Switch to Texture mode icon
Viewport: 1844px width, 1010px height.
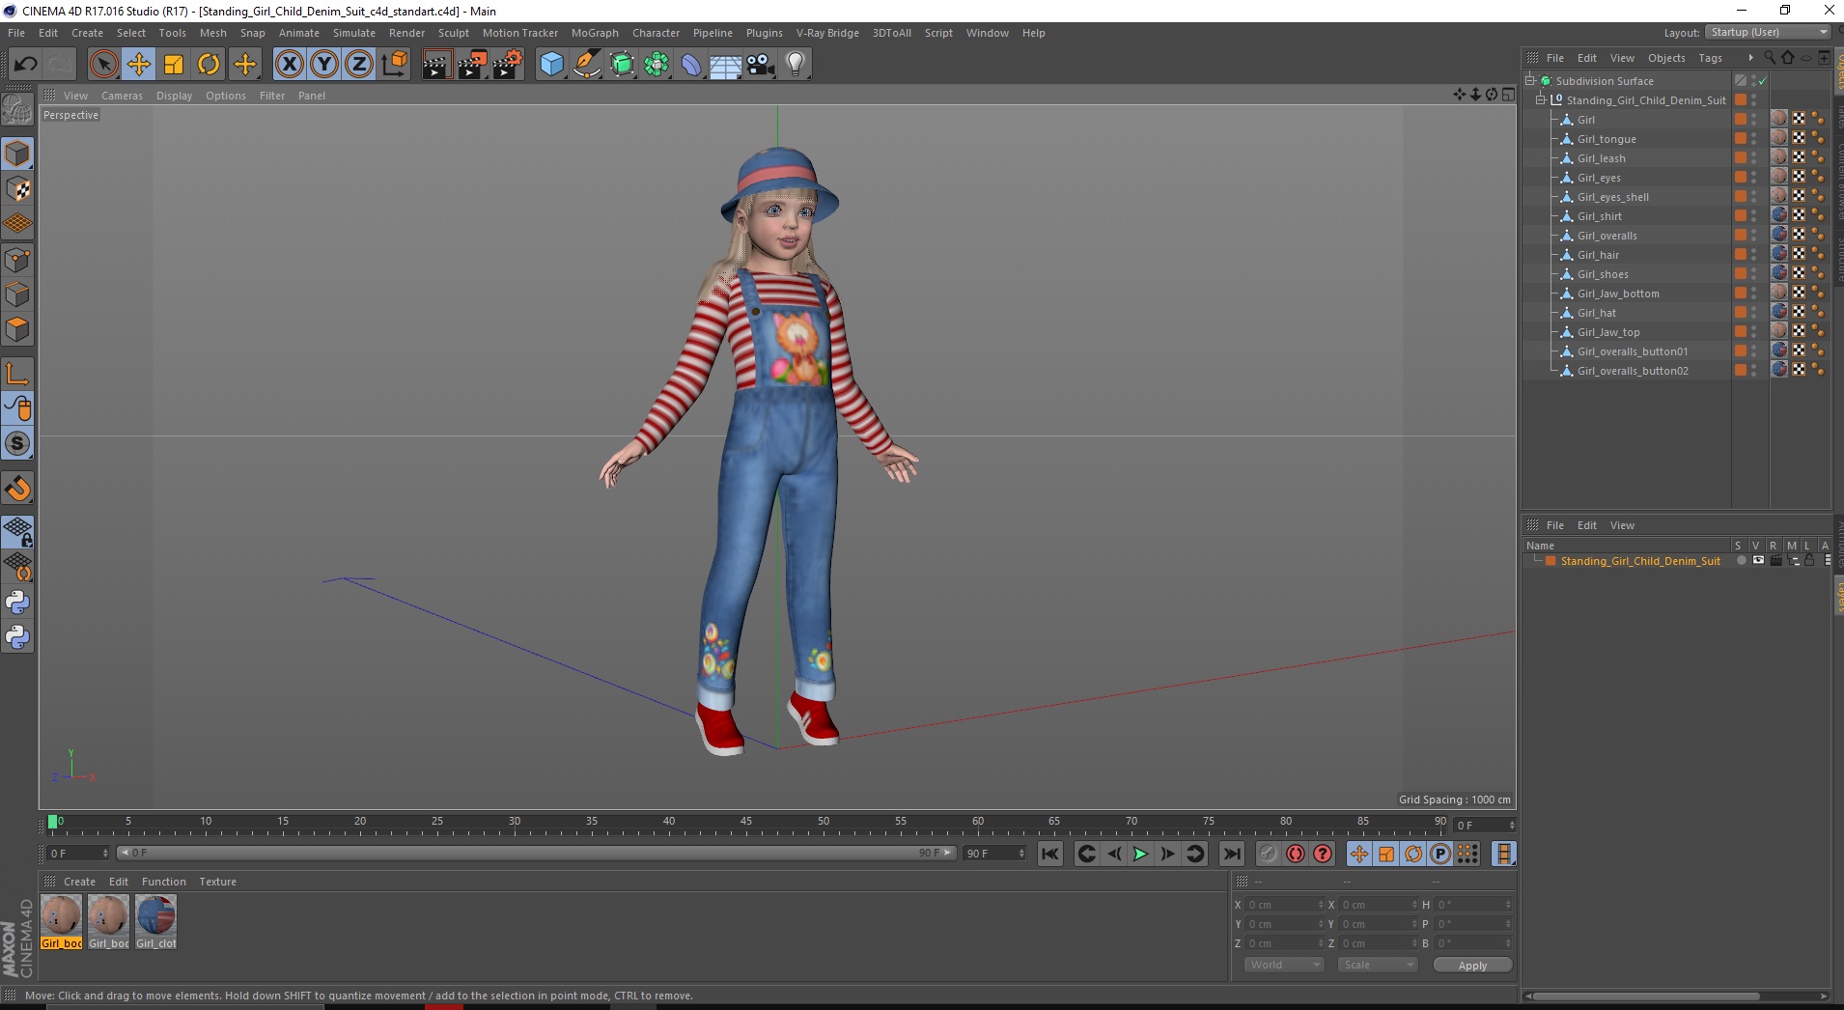pos(17,189)
